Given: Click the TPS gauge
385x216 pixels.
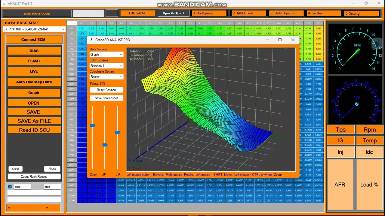Looking at the screenshot, I should coord(356,100).
